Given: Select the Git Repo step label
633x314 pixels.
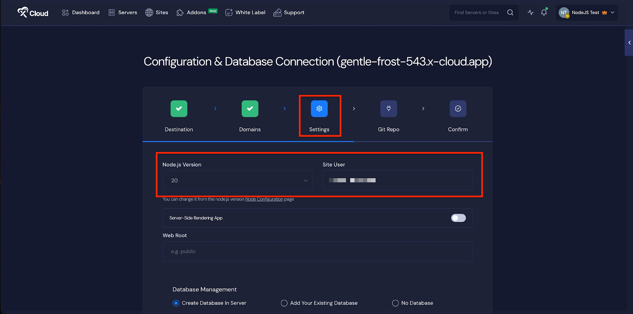Looking at the screenshot, I should click(x=389, y=130).
